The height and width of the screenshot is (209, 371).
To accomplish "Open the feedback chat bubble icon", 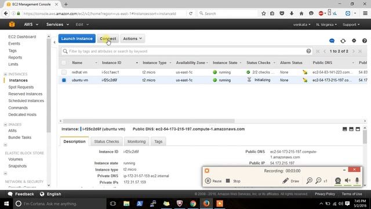I will (332, 41).
